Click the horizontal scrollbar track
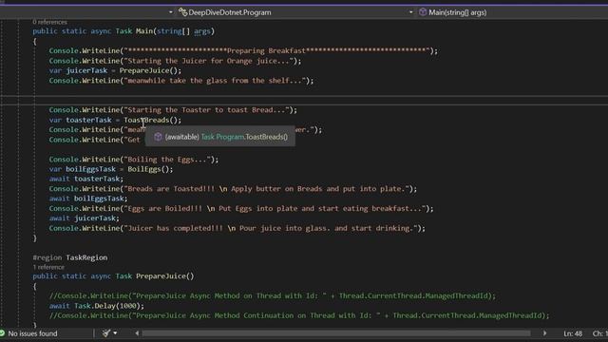 [x=336, y=333]
